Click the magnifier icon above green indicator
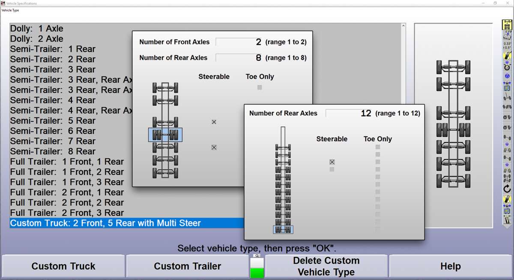 [x=257, y=256]
